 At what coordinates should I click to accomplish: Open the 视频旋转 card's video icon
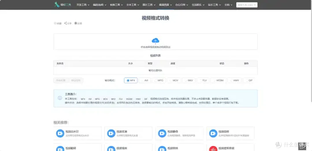(x=213, y=133)
